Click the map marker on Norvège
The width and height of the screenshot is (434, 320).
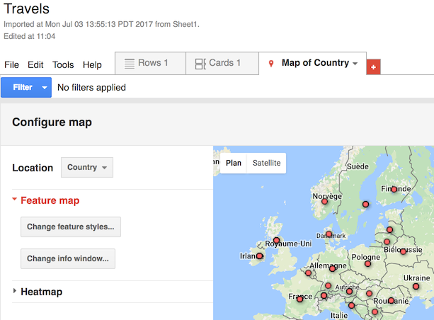pos(324,201)
